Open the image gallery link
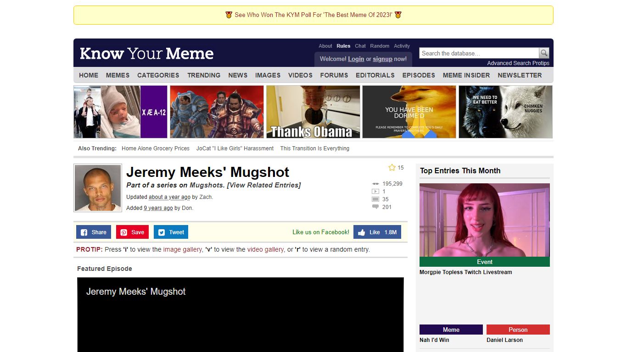This screenshot has width=627, height=352. click(182, 250)
